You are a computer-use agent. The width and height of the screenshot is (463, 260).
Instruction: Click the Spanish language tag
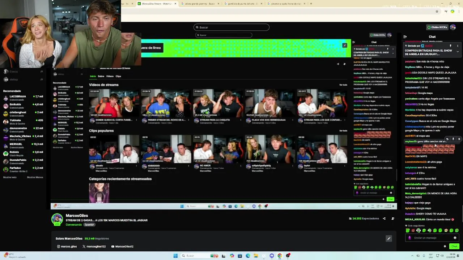(89, 225)
